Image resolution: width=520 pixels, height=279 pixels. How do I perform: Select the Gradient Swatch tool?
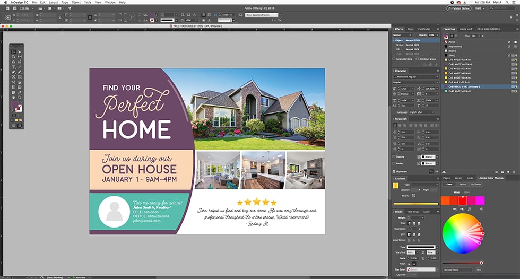click(x=14, y=87)
